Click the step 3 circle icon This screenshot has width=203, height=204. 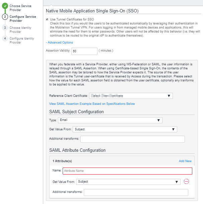5,27
